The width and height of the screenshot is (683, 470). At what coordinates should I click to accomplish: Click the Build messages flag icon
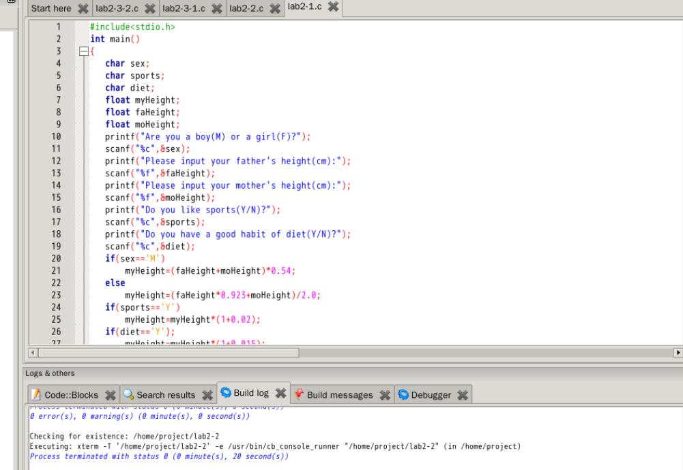click(299, 394)
